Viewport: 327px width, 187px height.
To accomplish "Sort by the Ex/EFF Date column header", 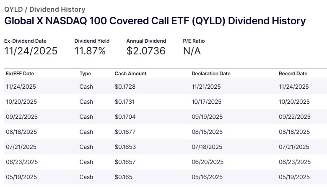I will (x=20, y=74).
